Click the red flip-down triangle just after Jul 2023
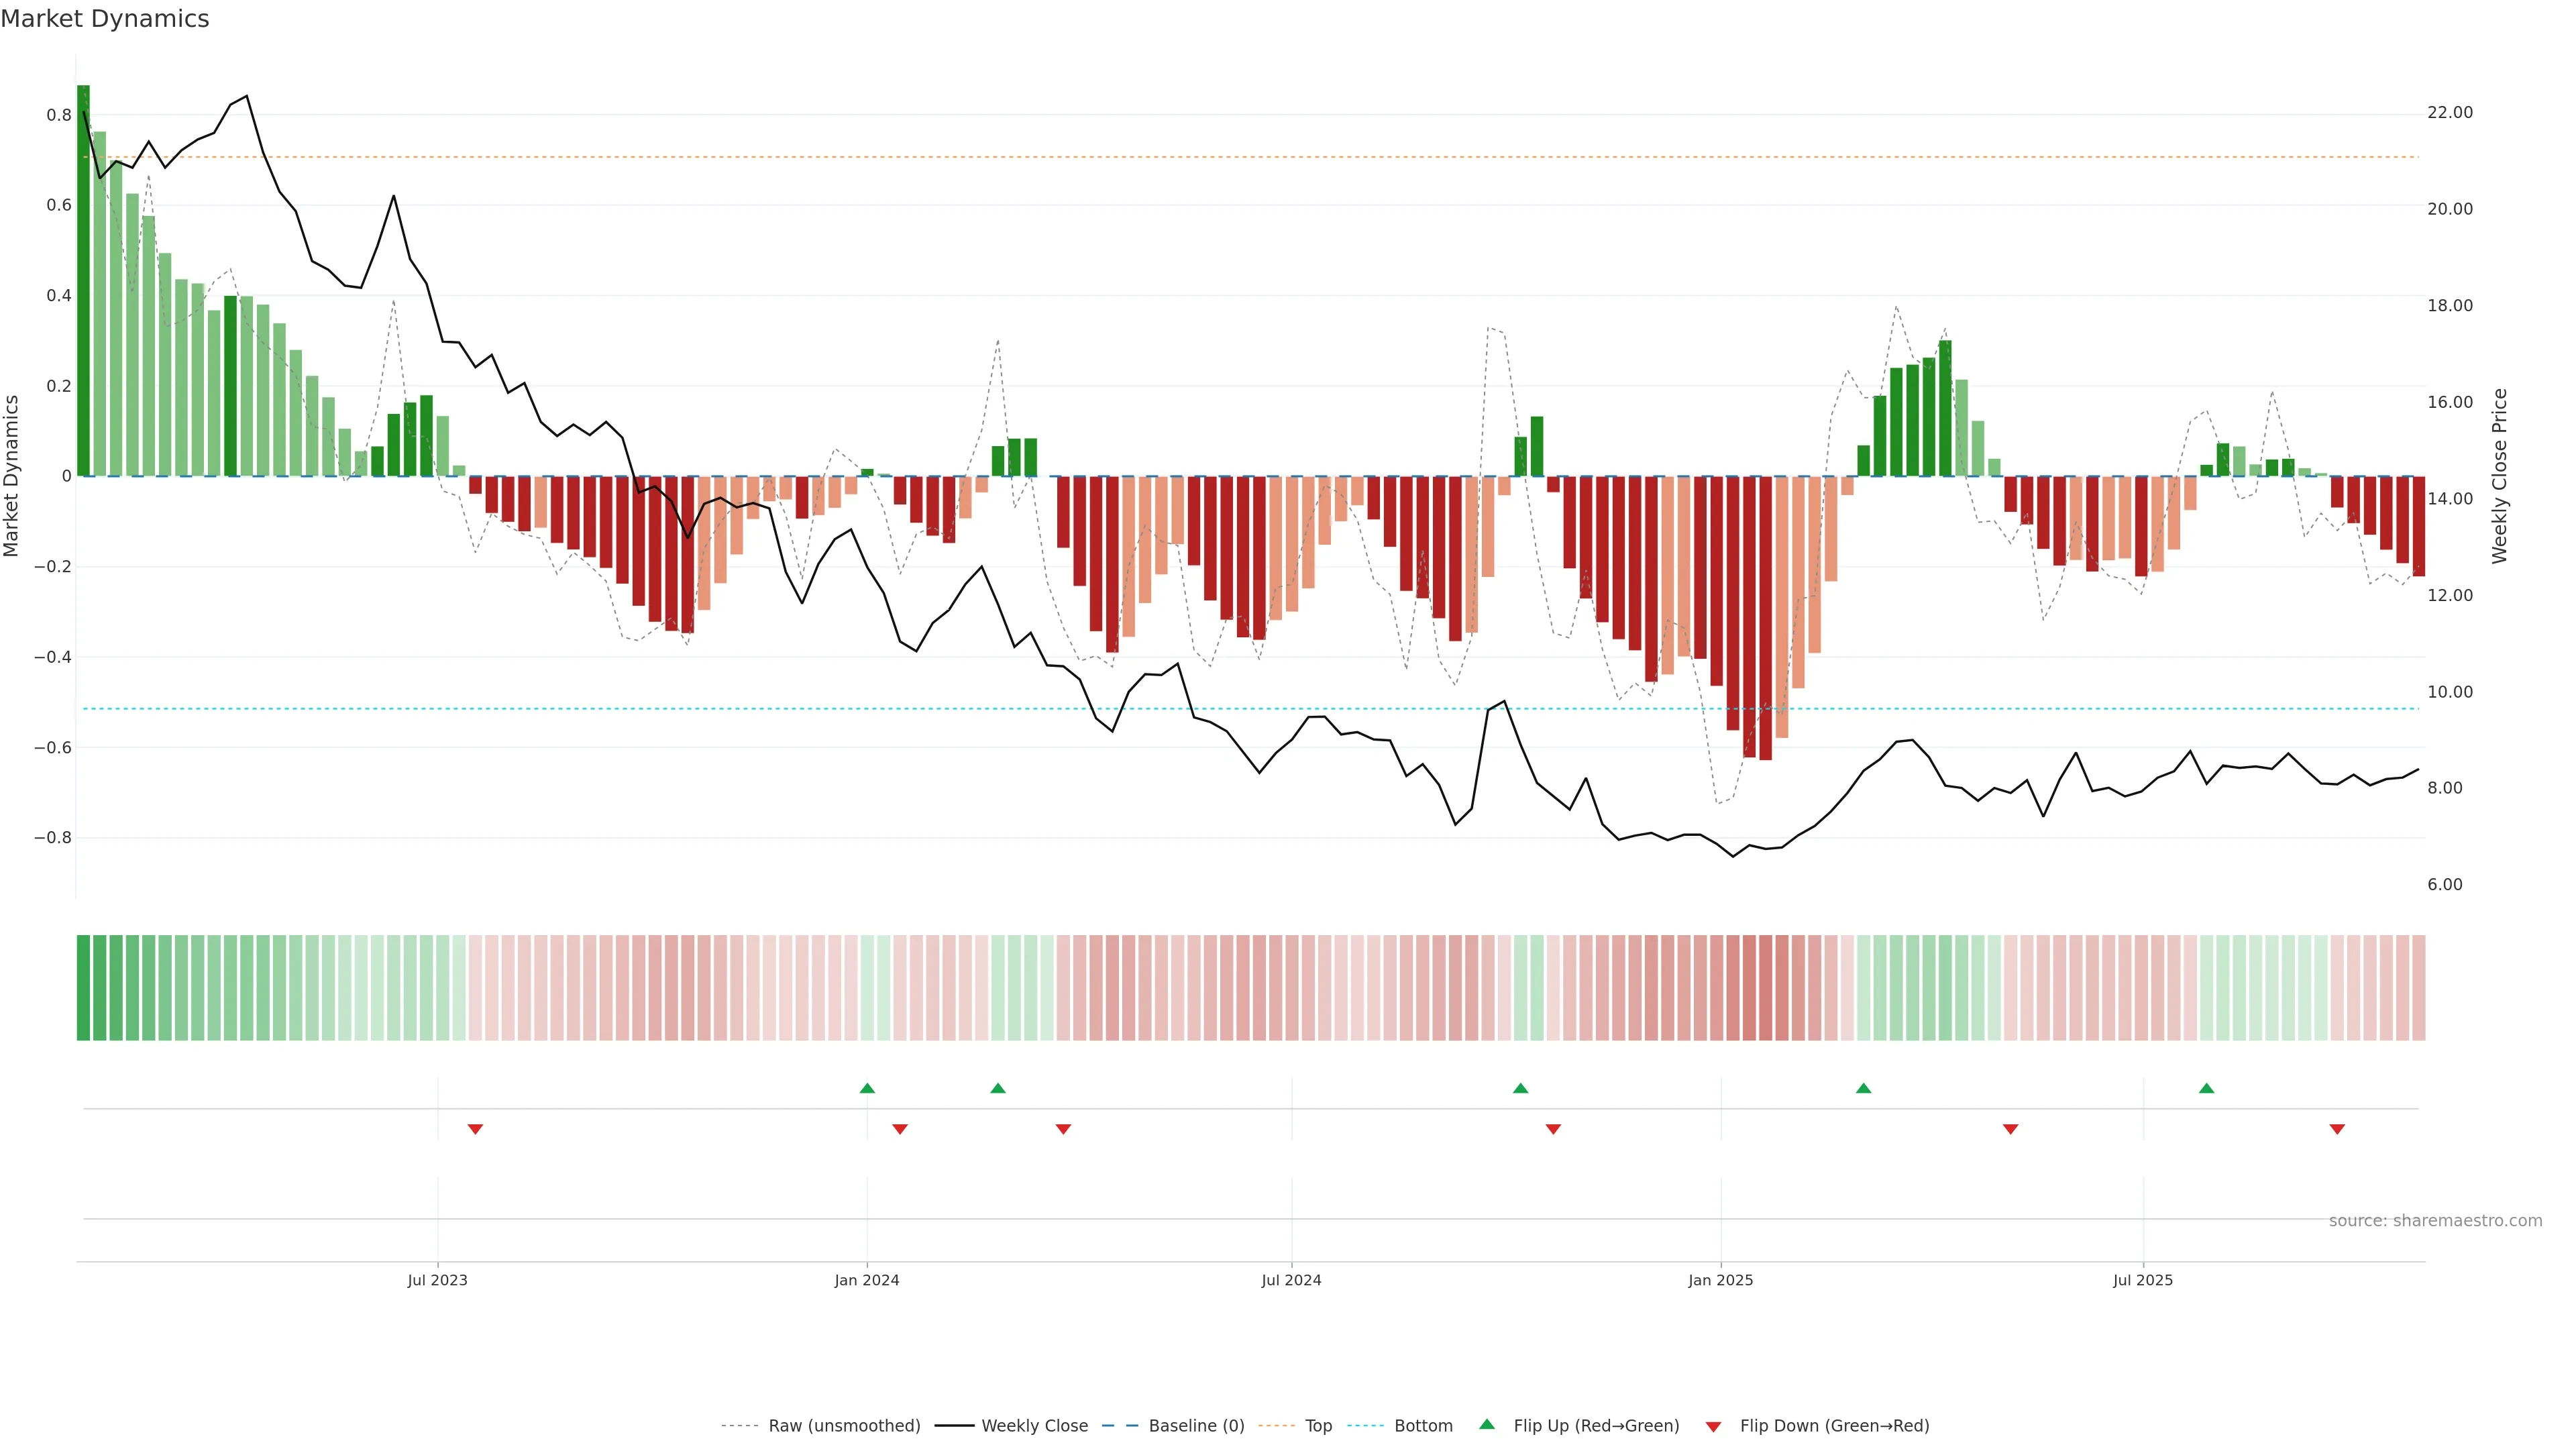This screenshot has width=2576, height=1449. pyautogui.click(x=475, y=1129)
